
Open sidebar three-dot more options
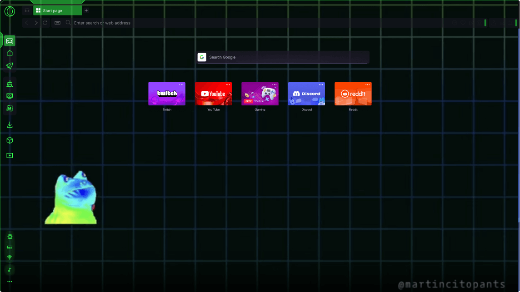[x=10, y=282]
